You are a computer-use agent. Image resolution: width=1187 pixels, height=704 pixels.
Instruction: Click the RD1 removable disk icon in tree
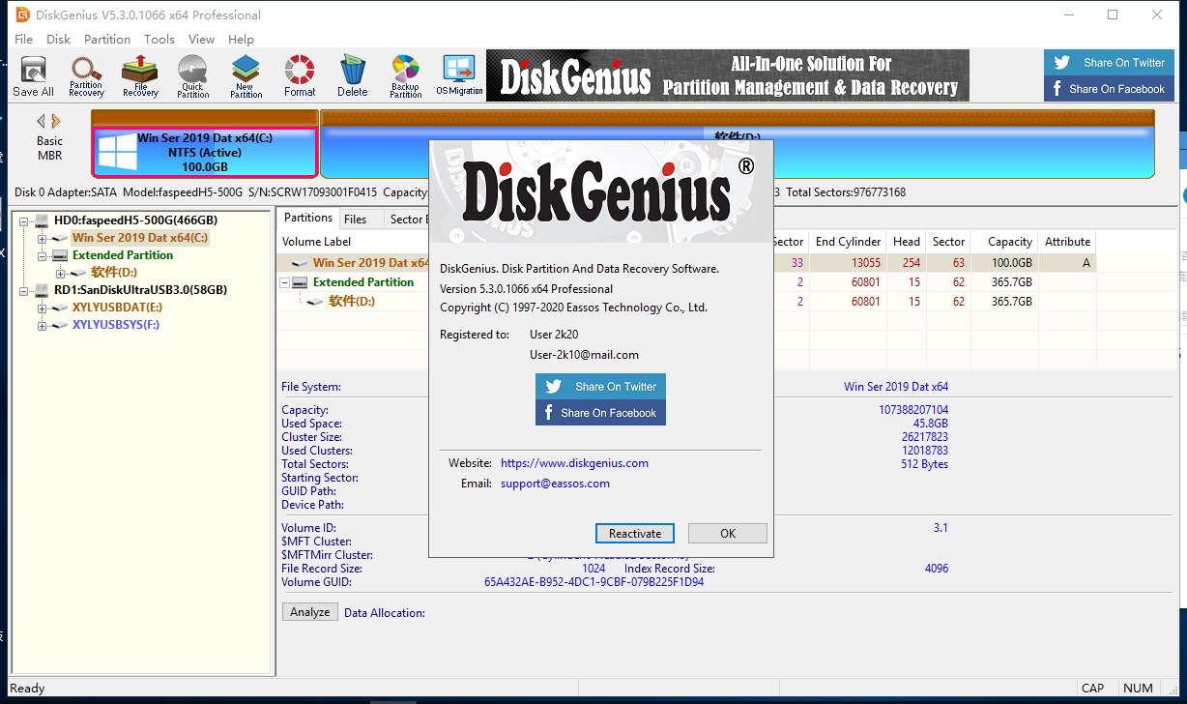click(42, 290)
